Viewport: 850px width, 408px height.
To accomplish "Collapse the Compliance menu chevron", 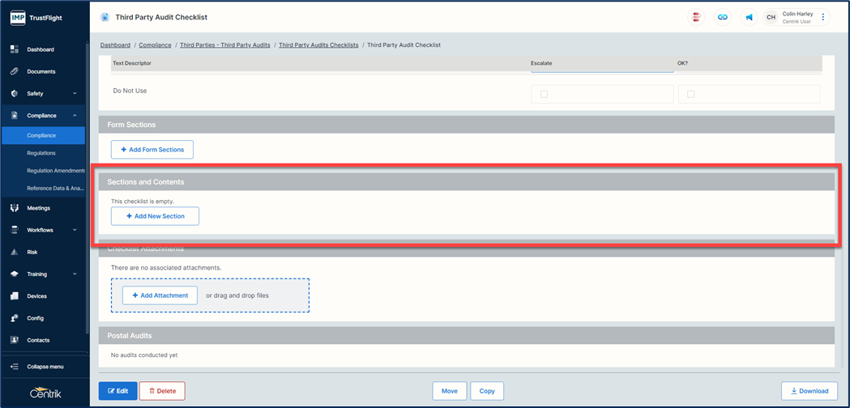I will pos(75,116).
